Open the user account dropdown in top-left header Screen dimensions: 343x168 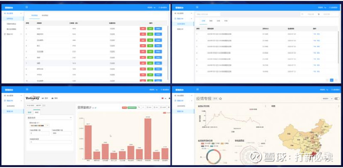151,7
